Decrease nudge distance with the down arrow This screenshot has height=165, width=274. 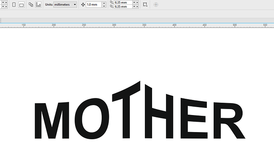click(104, 7)
